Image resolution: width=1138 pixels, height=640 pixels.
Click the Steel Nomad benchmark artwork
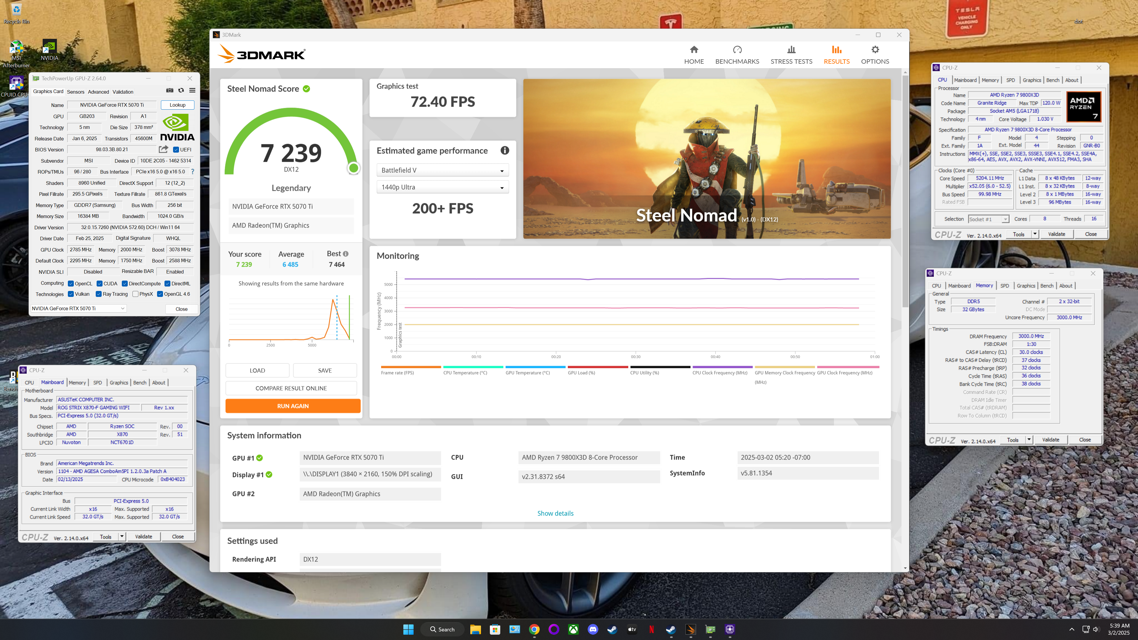click(707, 159)
